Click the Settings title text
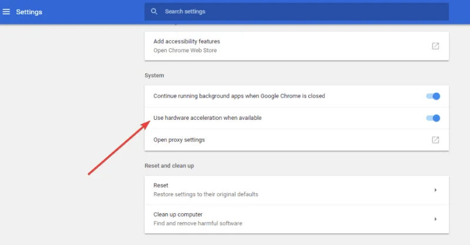Viewport: 470px width, 245px height. [x=29, y=12]
